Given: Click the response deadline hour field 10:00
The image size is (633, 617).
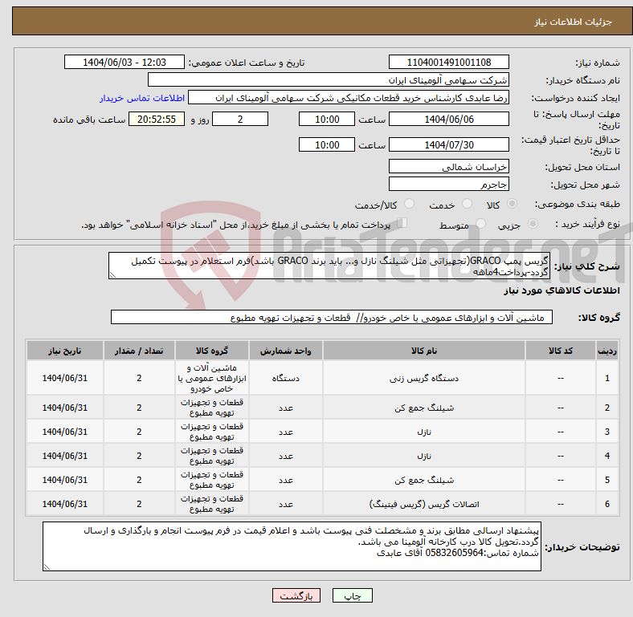Looking at the screenshot, I should 327,119.
